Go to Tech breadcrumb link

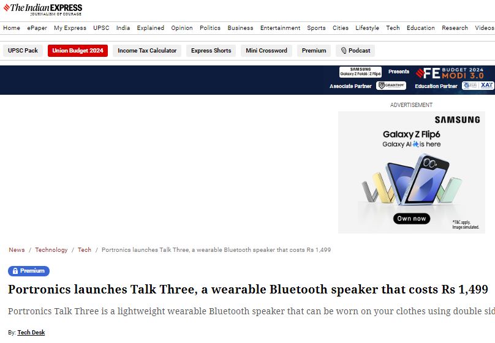point(85,250)
